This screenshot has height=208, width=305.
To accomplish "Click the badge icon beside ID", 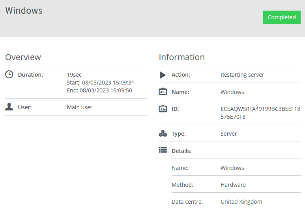I will coord(163,109).
